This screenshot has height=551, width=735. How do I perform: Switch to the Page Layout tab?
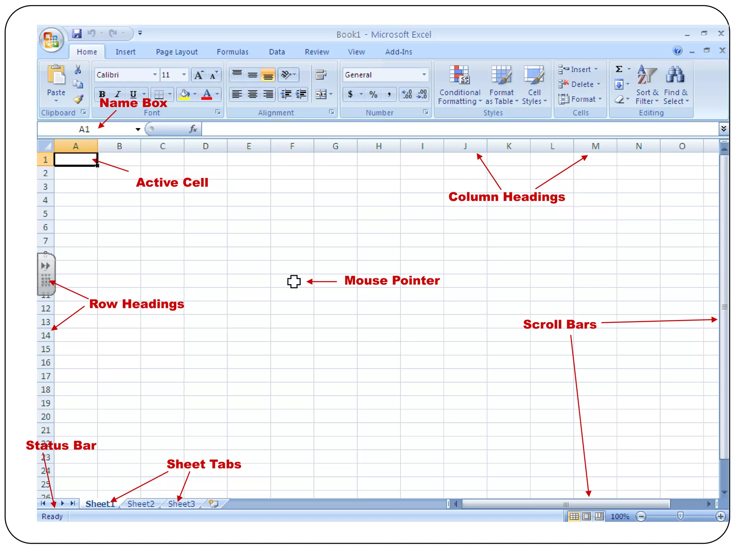coord(177,52)
